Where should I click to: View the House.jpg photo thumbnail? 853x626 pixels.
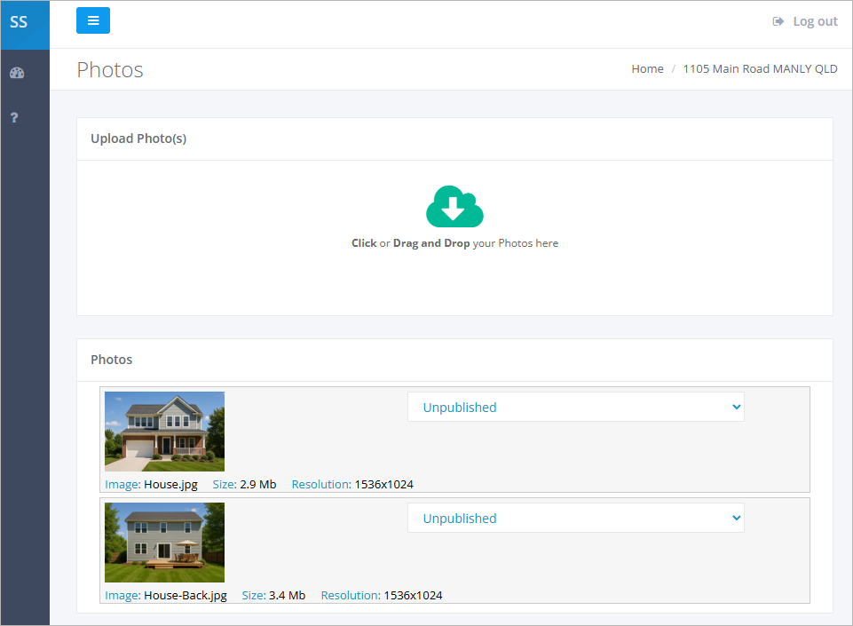point(164,431)
